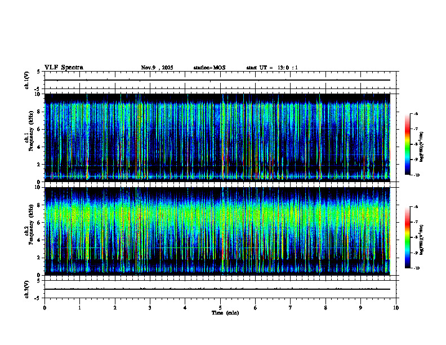Select the ch.2 "Frequency (kHz)" axis label
The width and height of the screenshot is (446, 345).
[x=31, y=224]
